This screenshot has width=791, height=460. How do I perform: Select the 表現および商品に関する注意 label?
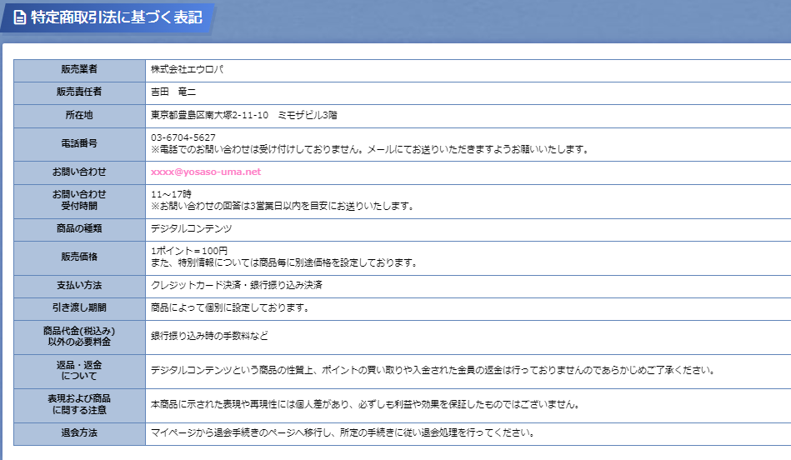coord(79,404)
